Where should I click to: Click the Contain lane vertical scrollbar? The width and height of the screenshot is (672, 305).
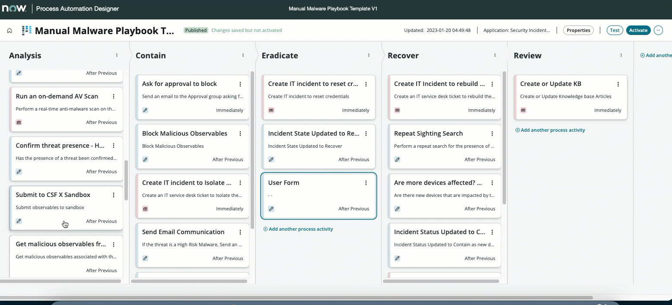coord(252,150)
